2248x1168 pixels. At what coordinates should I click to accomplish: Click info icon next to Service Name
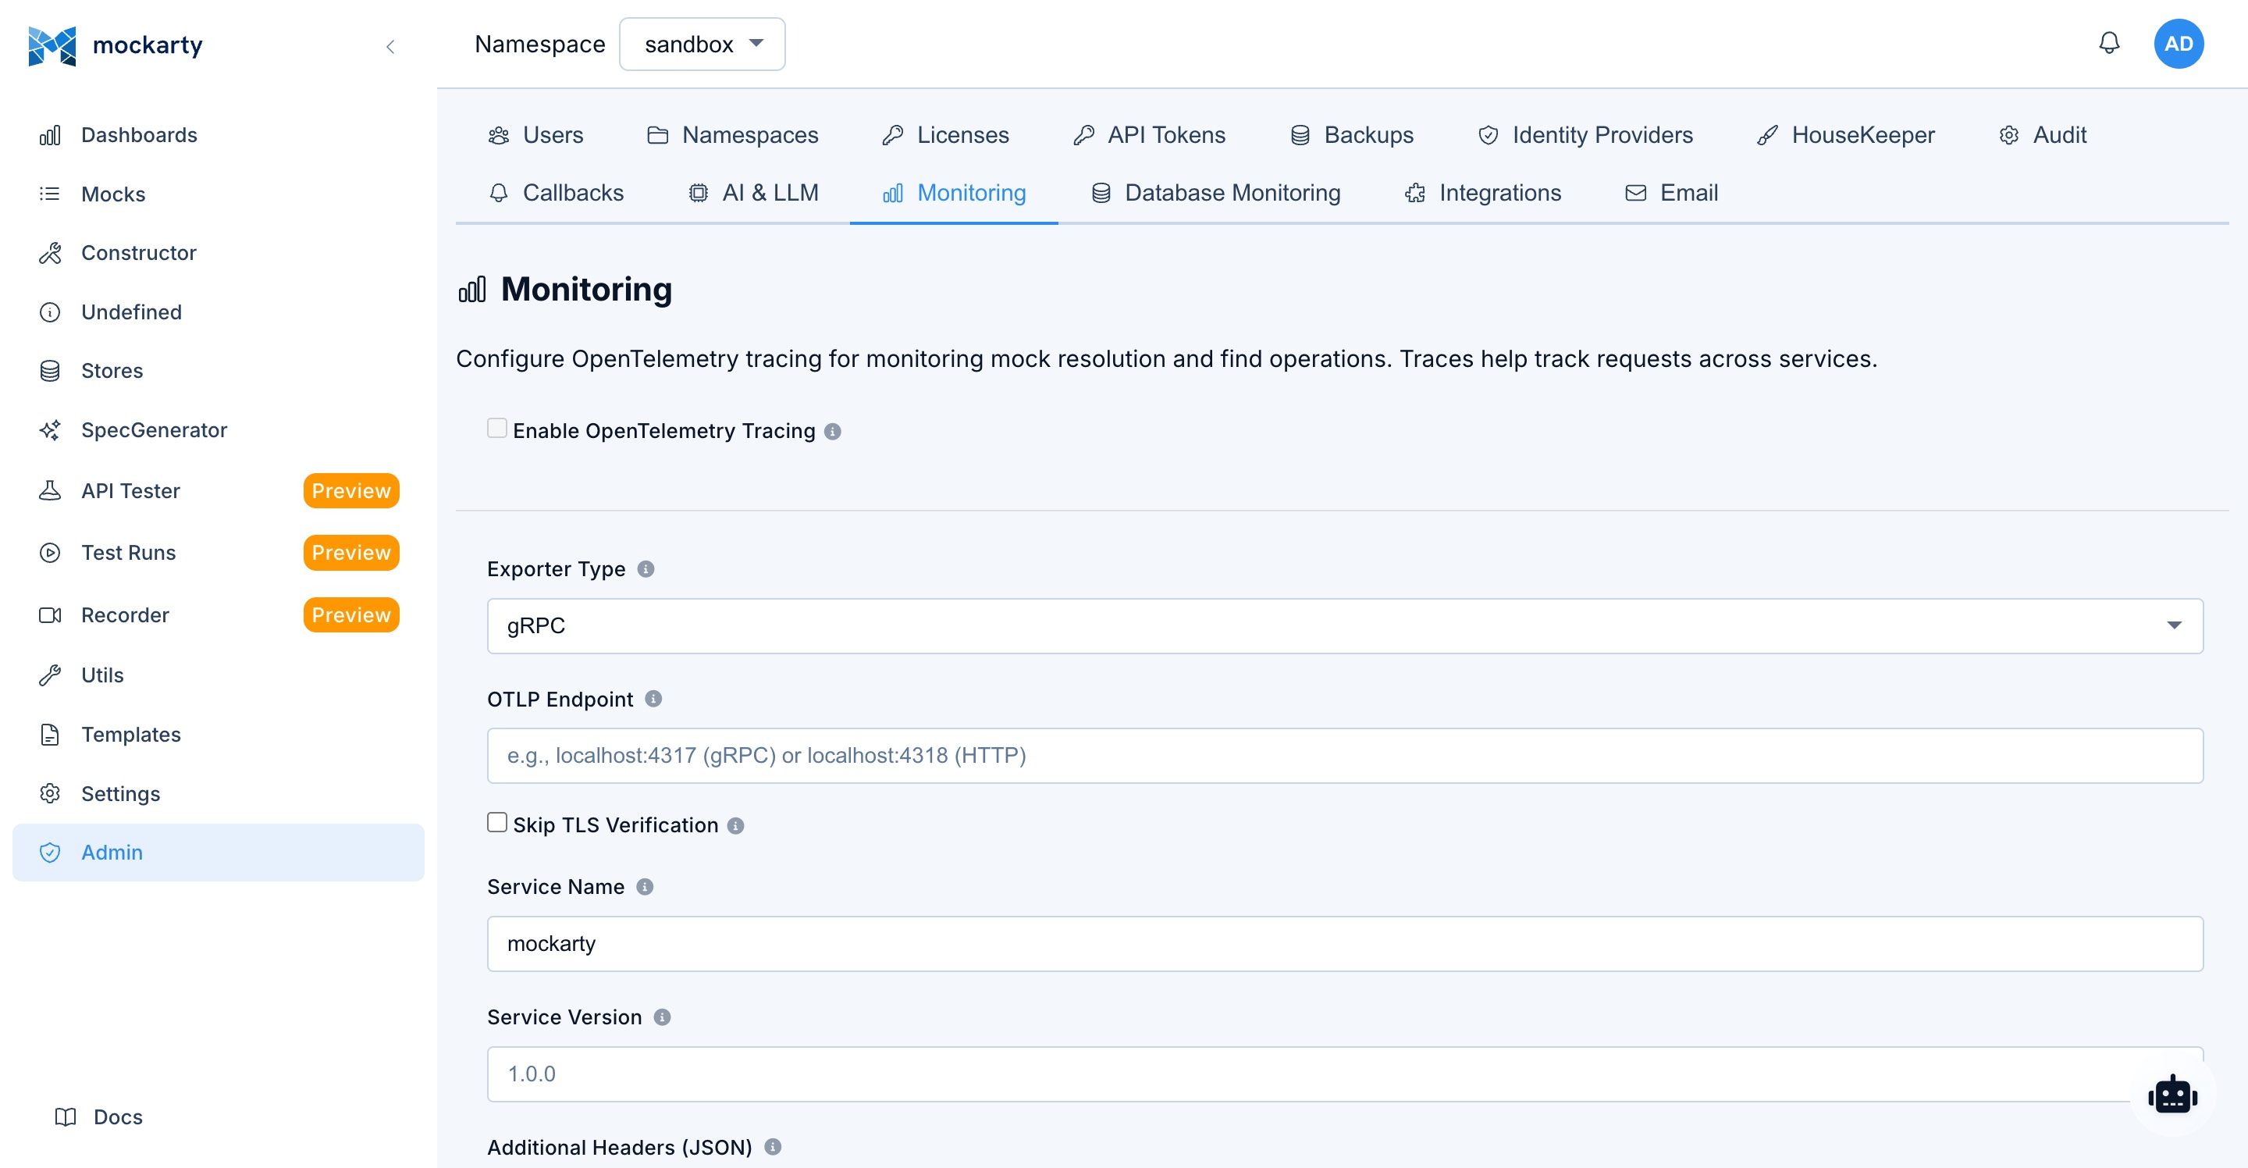[x=645, y=887]
